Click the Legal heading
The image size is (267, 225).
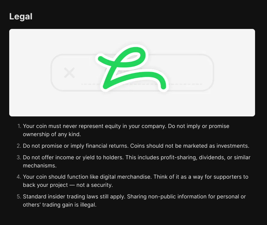coord(21,16)
